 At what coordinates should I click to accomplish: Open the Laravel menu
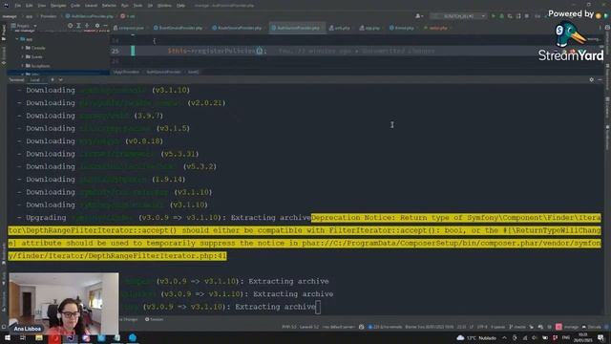92,6
